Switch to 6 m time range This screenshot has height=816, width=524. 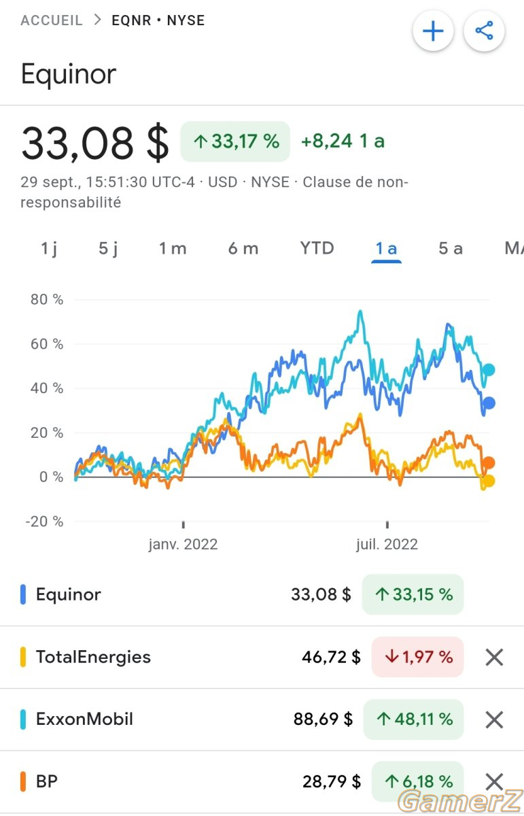point(243,248)
